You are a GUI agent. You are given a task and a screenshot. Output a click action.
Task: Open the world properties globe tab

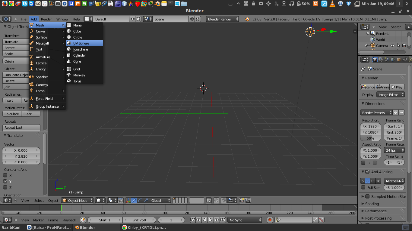(393, 60)
